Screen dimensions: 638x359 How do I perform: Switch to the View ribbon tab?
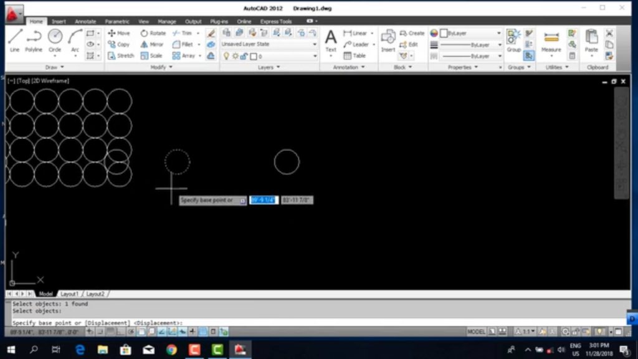coord(144,21)
